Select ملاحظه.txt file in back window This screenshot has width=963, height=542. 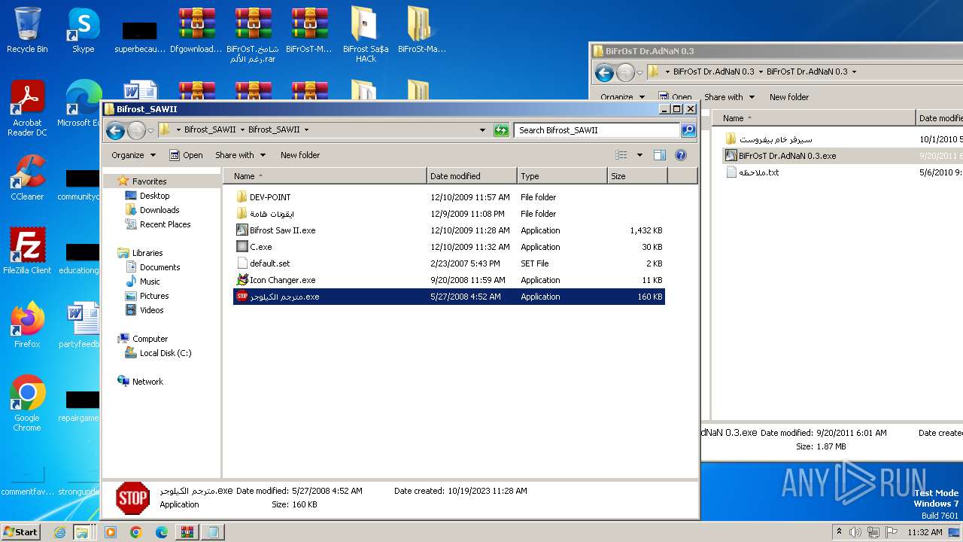point(758,172)
